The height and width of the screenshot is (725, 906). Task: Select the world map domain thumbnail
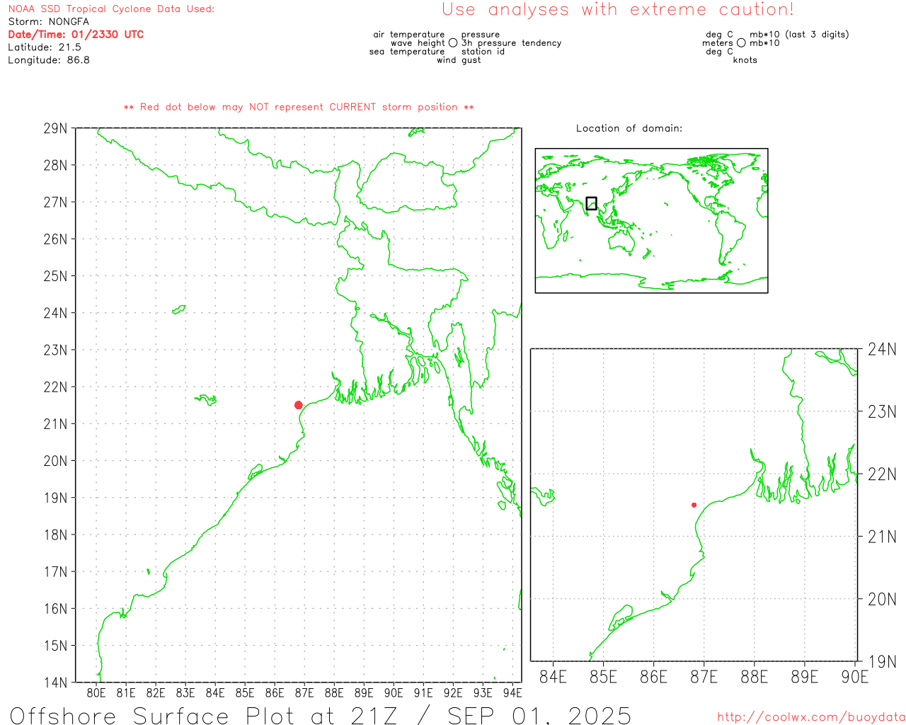pyautogui.click(x=651, y=220)
